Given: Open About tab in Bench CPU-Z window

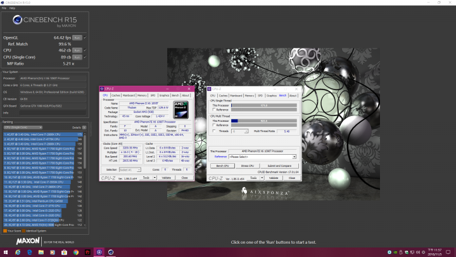Looking at the screenshot, I should pyautogui.click(x=293, y=96).
